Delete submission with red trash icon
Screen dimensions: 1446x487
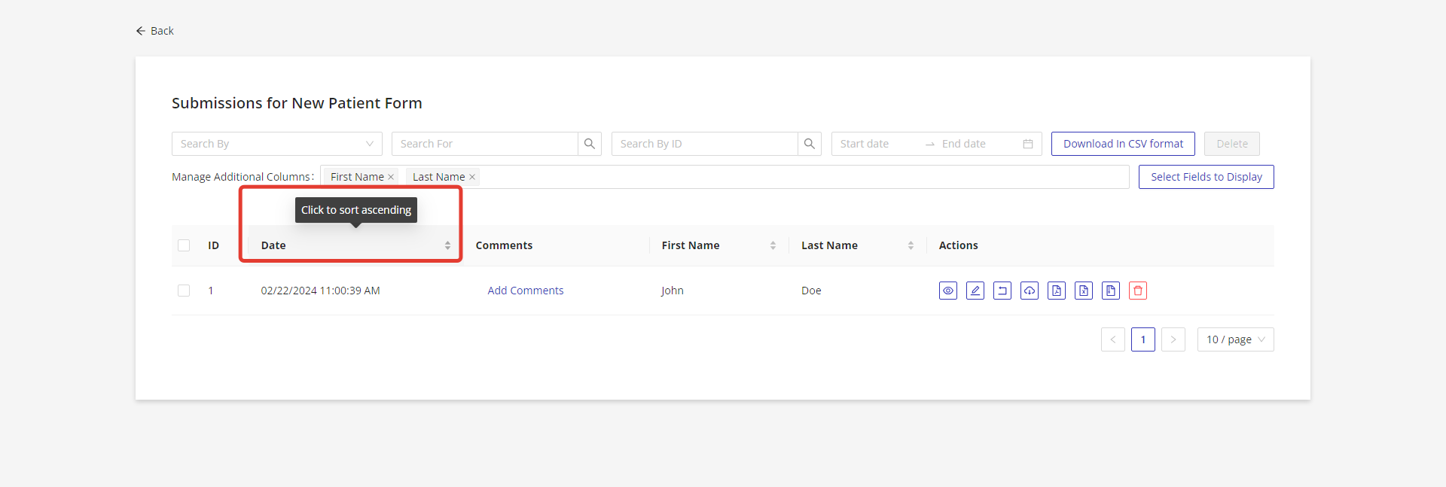[1137, 291]
